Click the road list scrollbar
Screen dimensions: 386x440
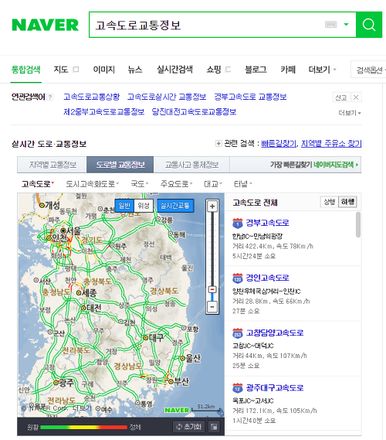[x=358, y=225]
